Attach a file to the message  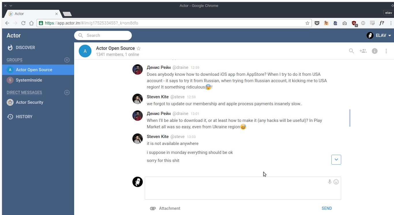(165, 208)
